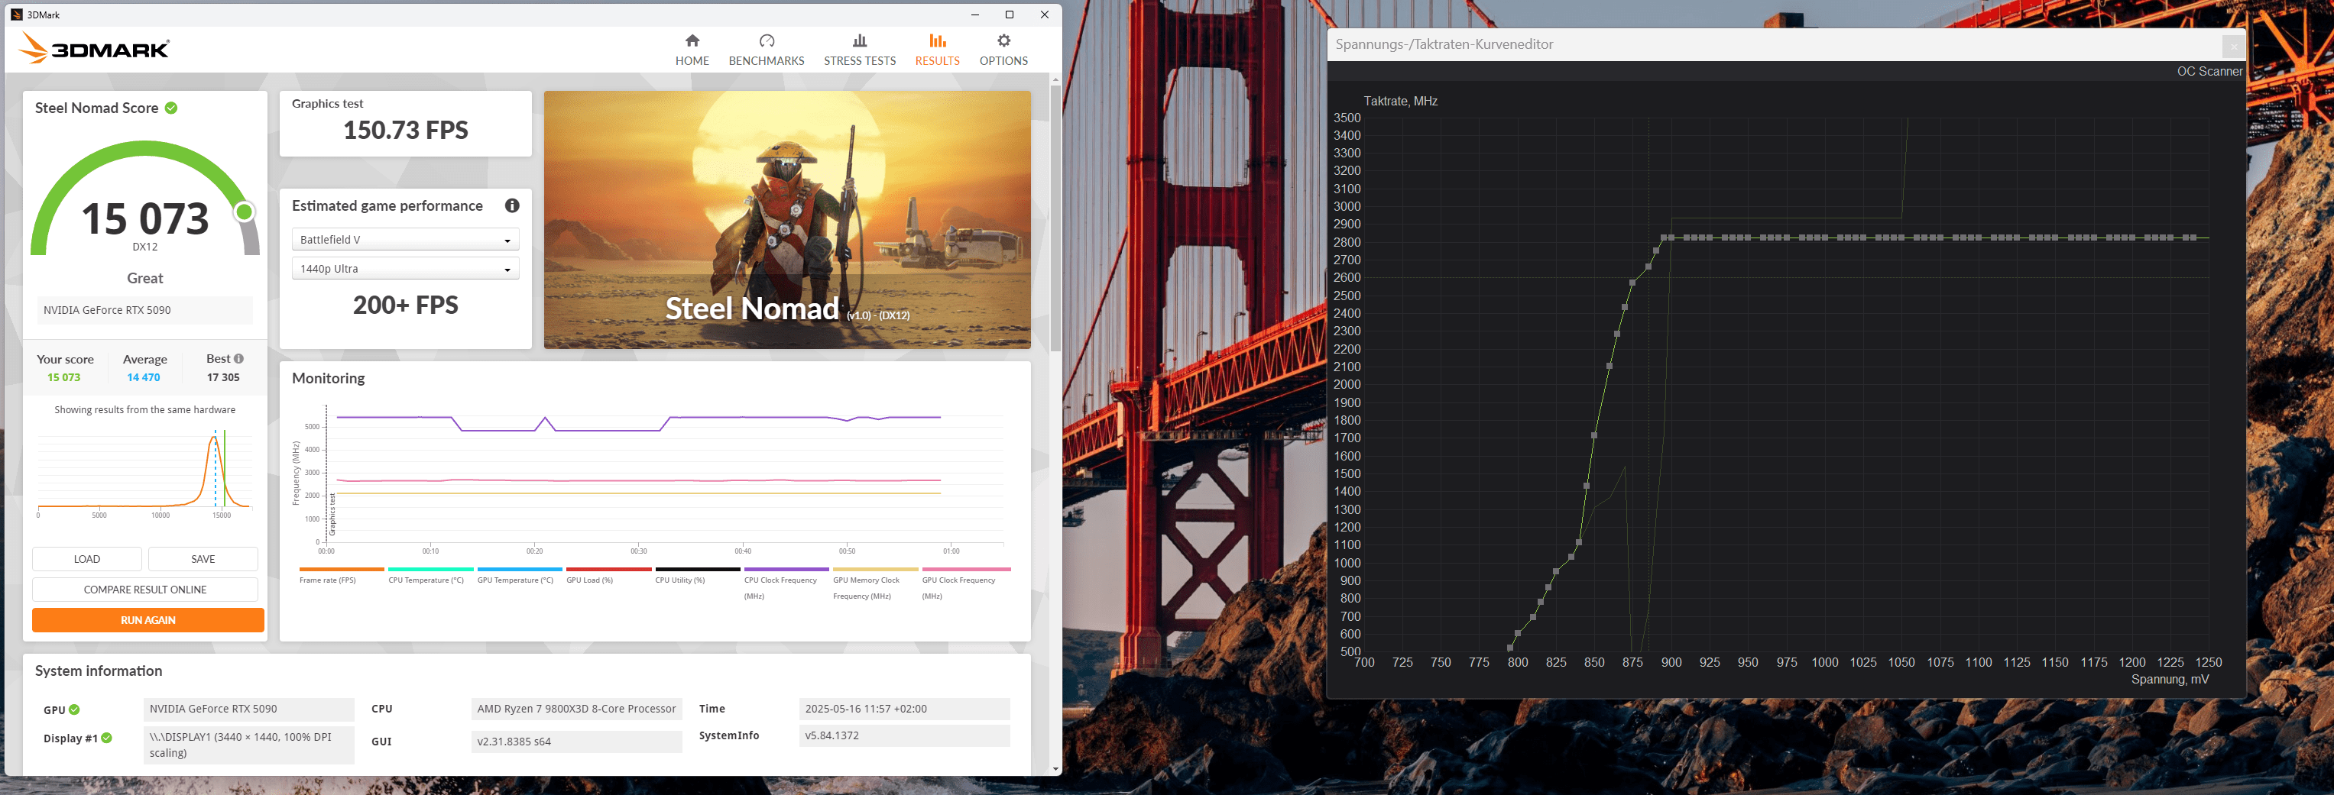Click the LOAD button

87,559
